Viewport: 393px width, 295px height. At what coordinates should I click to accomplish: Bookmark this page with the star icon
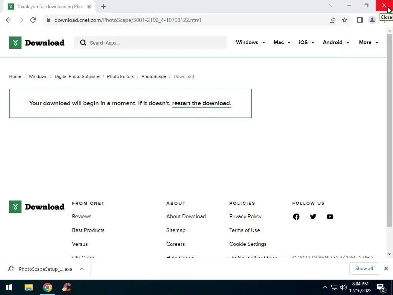(345, 20)
